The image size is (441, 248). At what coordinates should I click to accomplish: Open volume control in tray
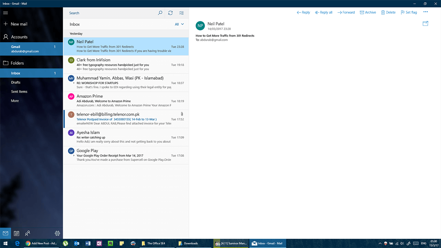(402, 243)
